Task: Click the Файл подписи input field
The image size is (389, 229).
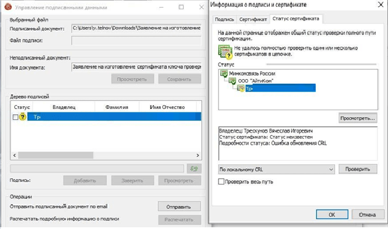Action: [136, 40]
